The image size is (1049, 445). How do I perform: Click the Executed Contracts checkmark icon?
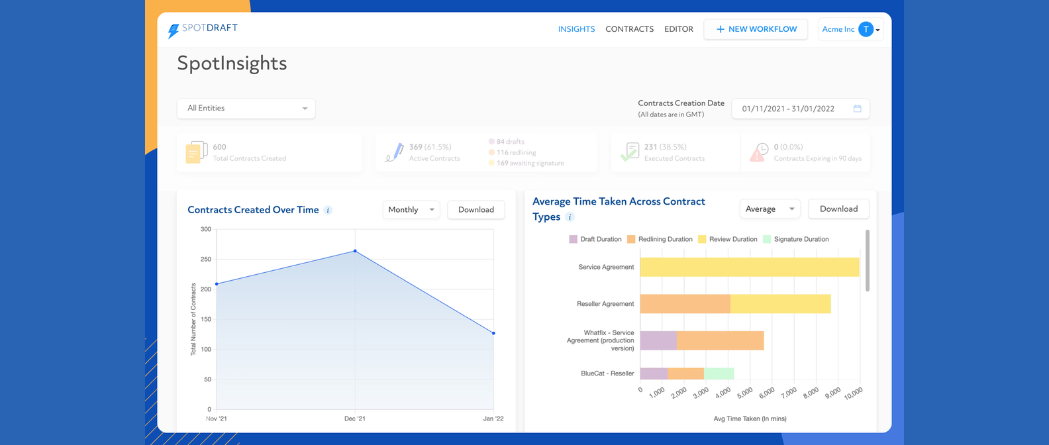pos(630,152)
